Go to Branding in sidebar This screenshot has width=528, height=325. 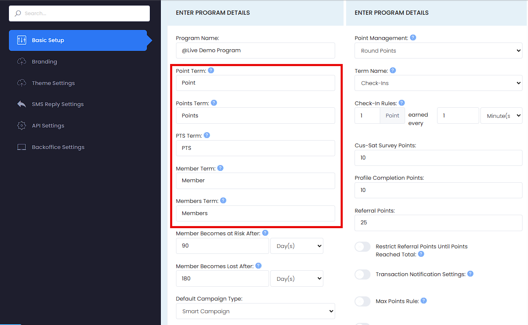pyautogui.click(x=44, y=61)
